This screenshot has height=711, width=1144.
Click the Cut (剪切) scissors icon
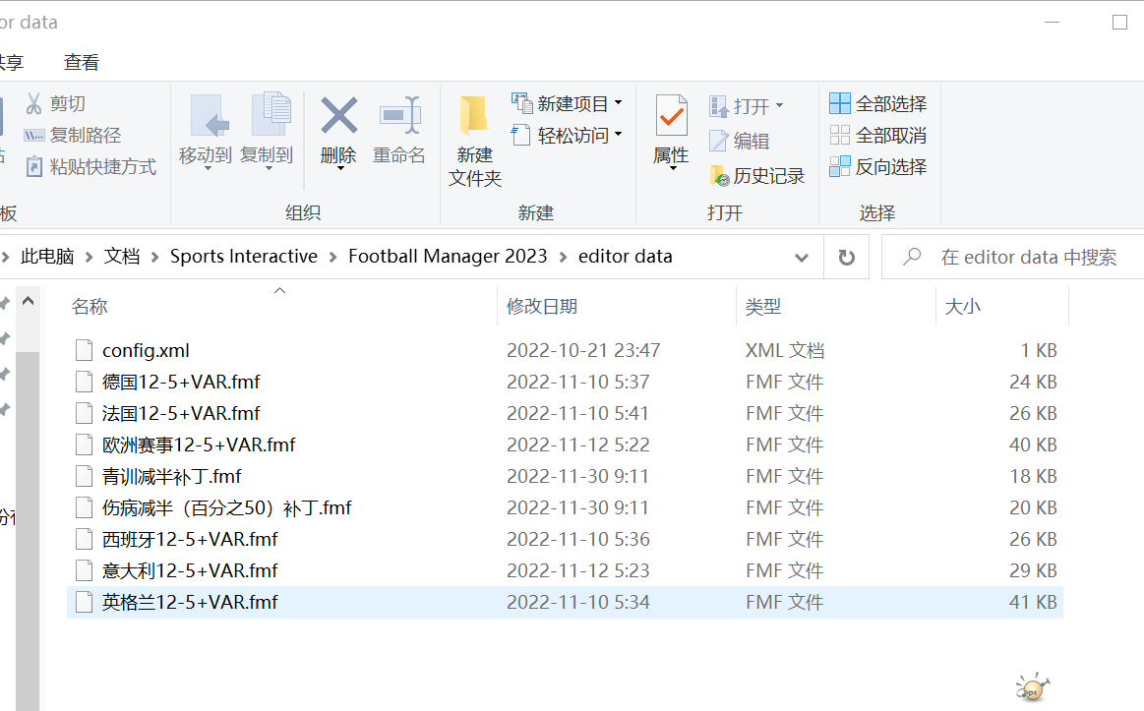tap(33, 103)
